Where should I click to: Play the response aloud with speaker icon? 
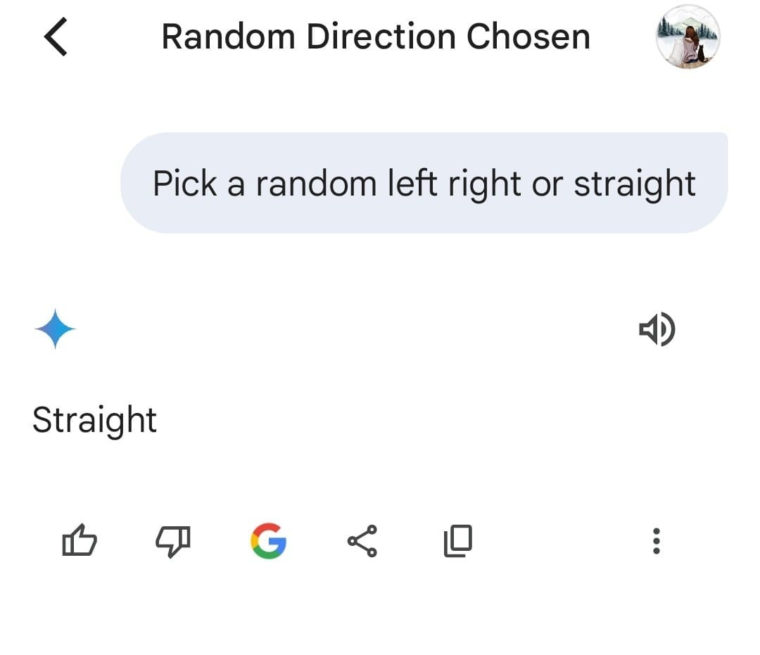657,329
